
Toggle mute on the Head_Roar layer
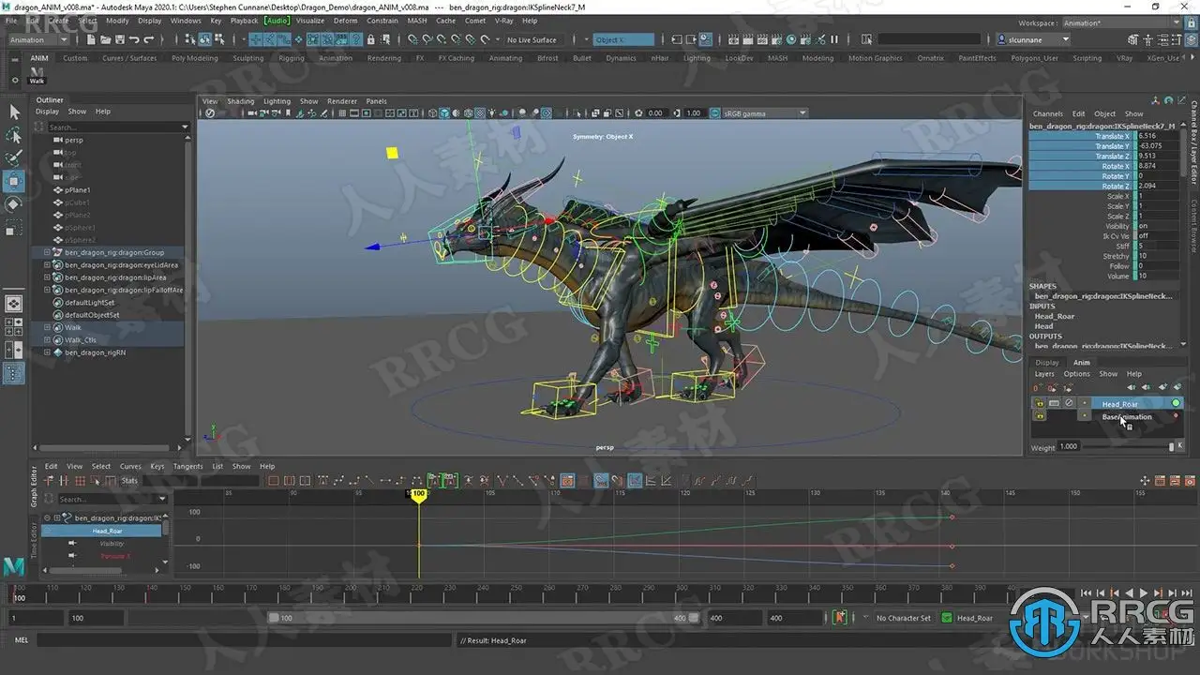pos(1069,403)
